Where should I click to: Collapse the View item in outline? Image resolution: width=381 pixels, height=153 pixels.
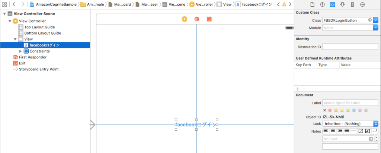[x=15, y=39]
